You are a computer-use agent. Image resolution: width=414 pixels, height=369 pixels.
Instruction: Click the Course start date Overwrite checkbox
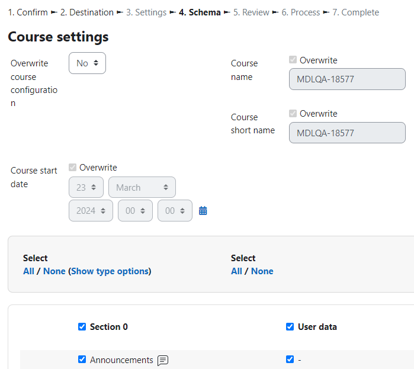click(72, 167)
